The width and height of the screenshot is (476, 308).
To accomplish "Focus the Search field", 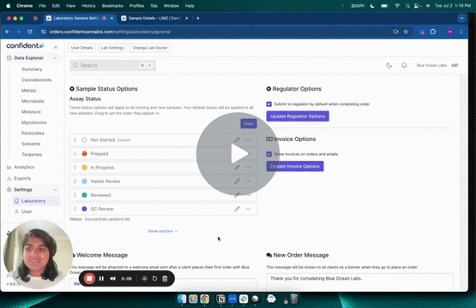I will 112,65.
